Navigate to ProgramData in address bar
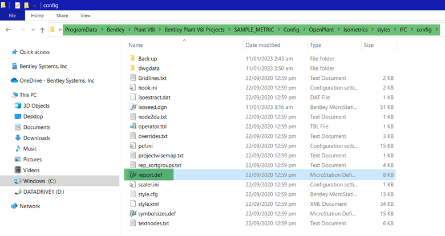 click(81, 30)
